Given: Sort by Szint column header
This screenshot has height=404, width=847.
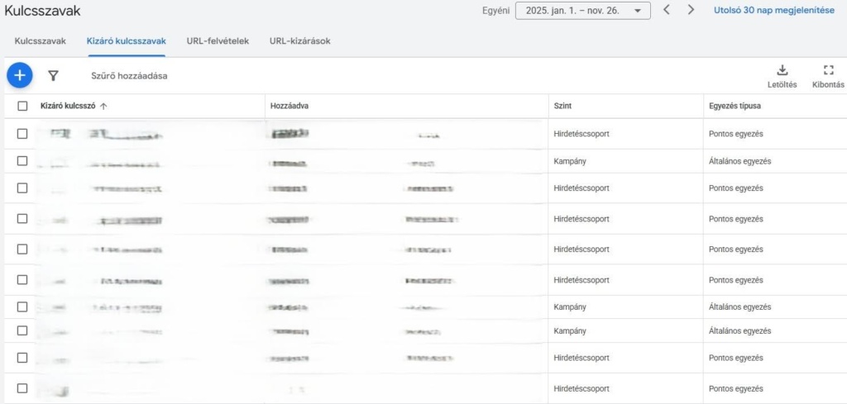Looking at the screenshot, I should [562, 106].
